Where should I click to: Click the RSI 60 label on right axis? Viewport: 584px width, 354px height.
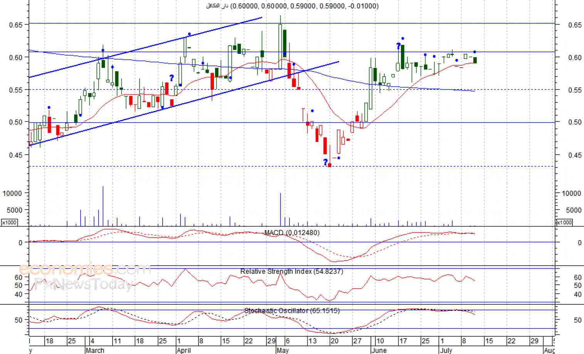pos(577,277)
